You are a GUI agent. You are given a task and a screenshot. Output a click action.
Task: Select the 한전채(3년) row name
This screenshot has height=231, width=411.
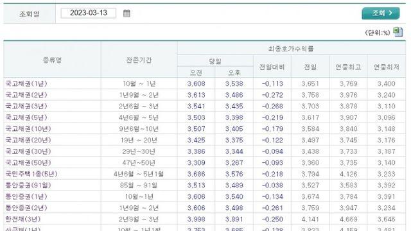tap(23, 219)
